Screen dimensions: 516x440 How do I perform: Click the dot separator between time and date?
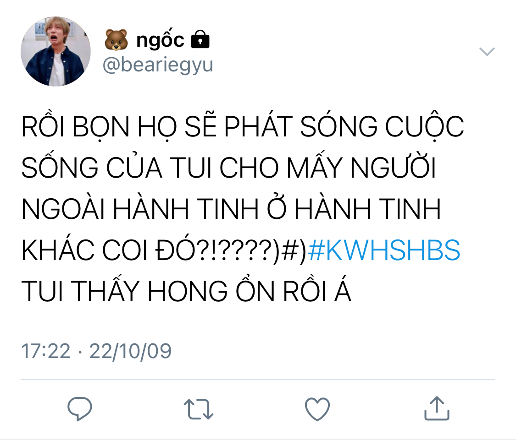(x=80, y=352)
